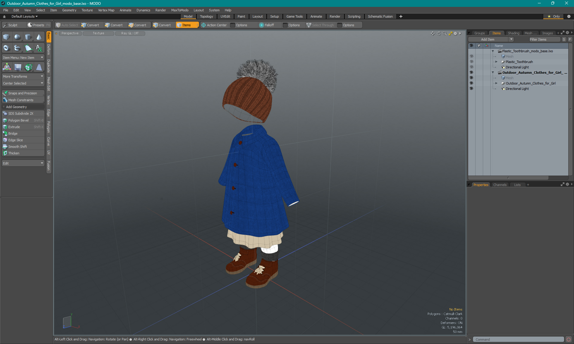The image size is (574, 344).
Task: Open Item Menu: New Item dropdown
Action: click(23, 58)
